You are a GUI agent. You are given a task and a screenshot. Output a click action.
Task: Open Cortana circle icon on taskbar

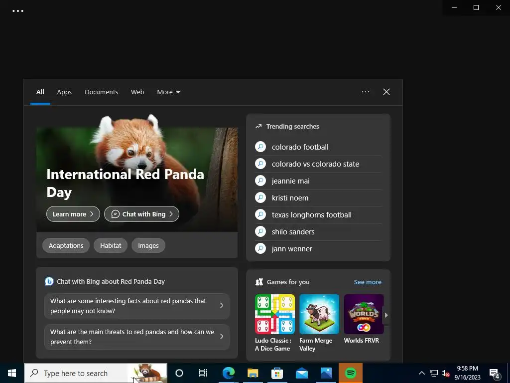(179, 373)
